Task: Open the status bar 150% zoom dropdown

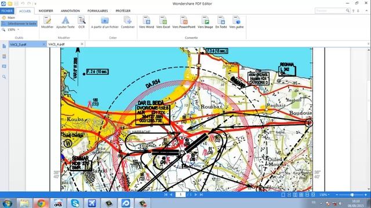Action: click(x=324, y=195)
